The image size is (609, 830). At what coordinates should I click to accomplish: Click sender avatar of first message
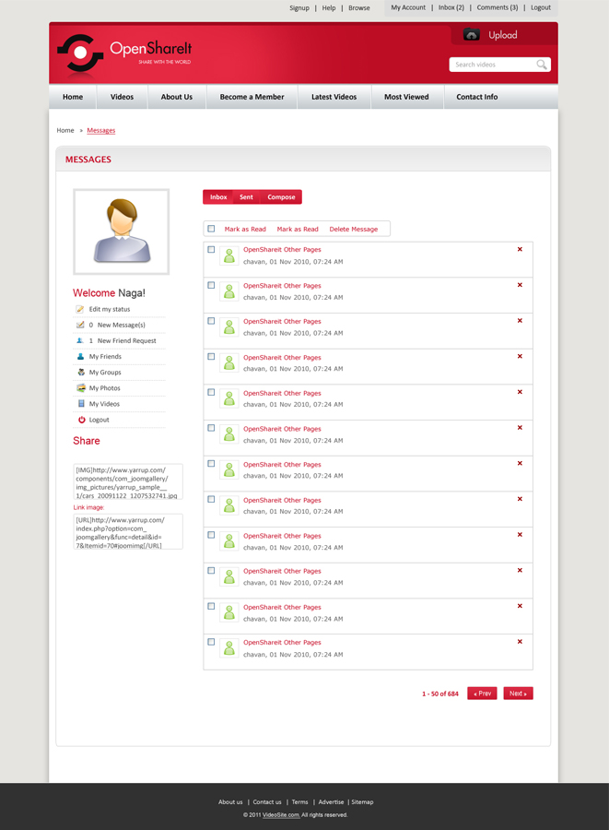228,255
